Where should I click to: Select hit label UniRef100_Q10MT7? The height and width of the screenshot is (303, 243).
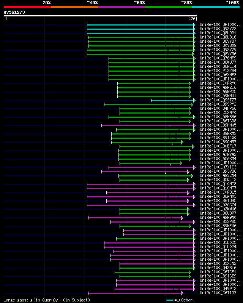[218, 188]
